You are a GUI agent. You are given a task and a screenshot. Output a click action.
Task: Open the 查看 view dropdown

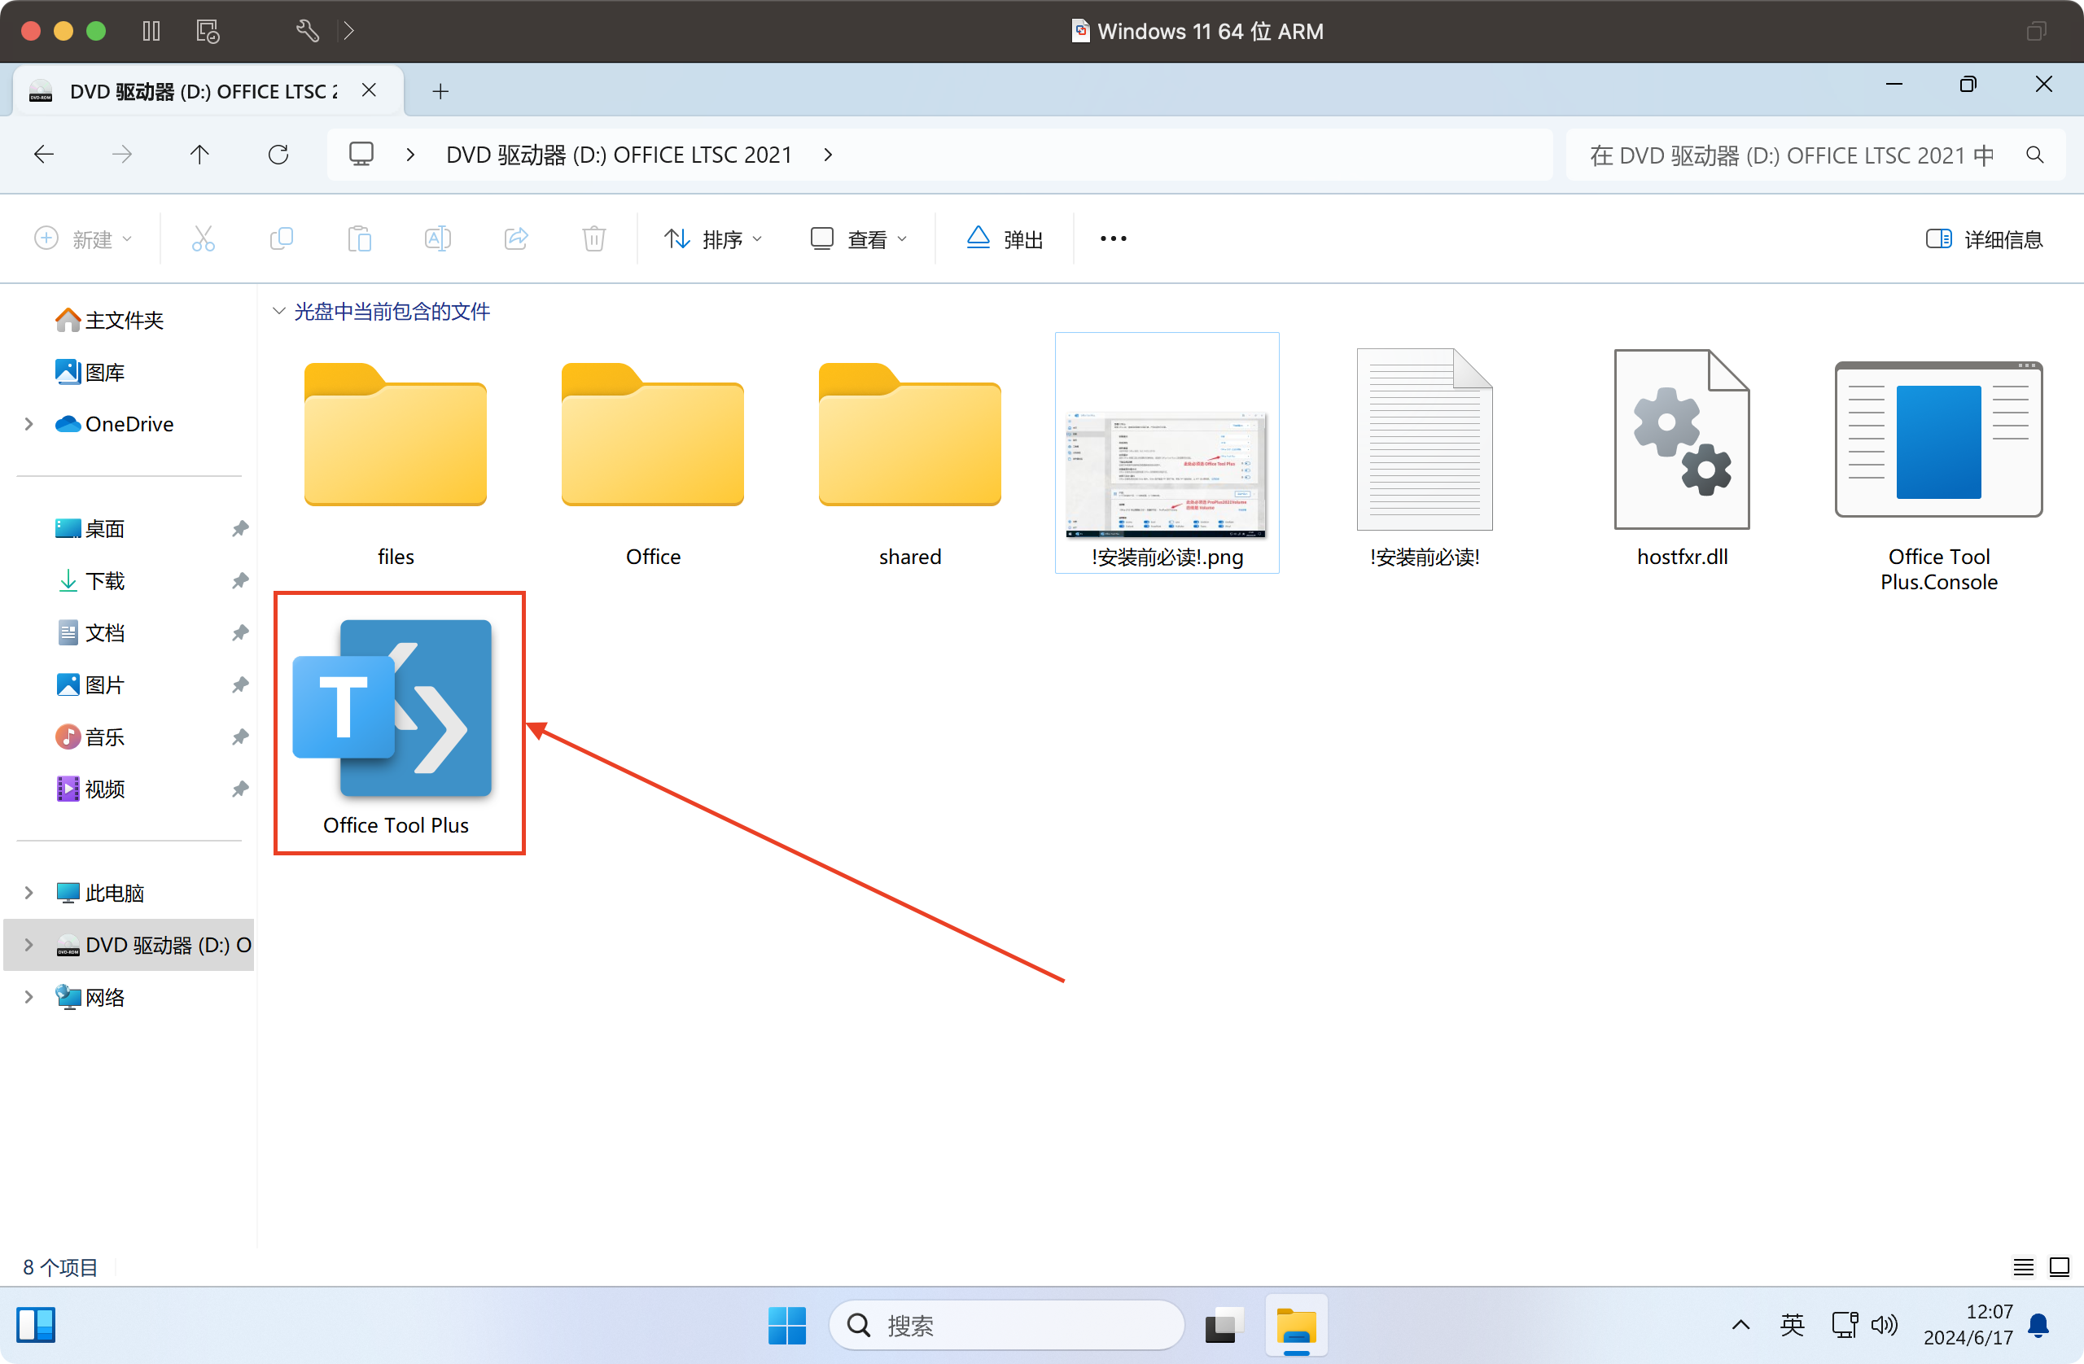pyautogui.click(x=858, y=238)
